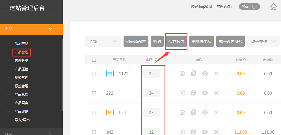Click the edit icon for product ssl2

182,132
